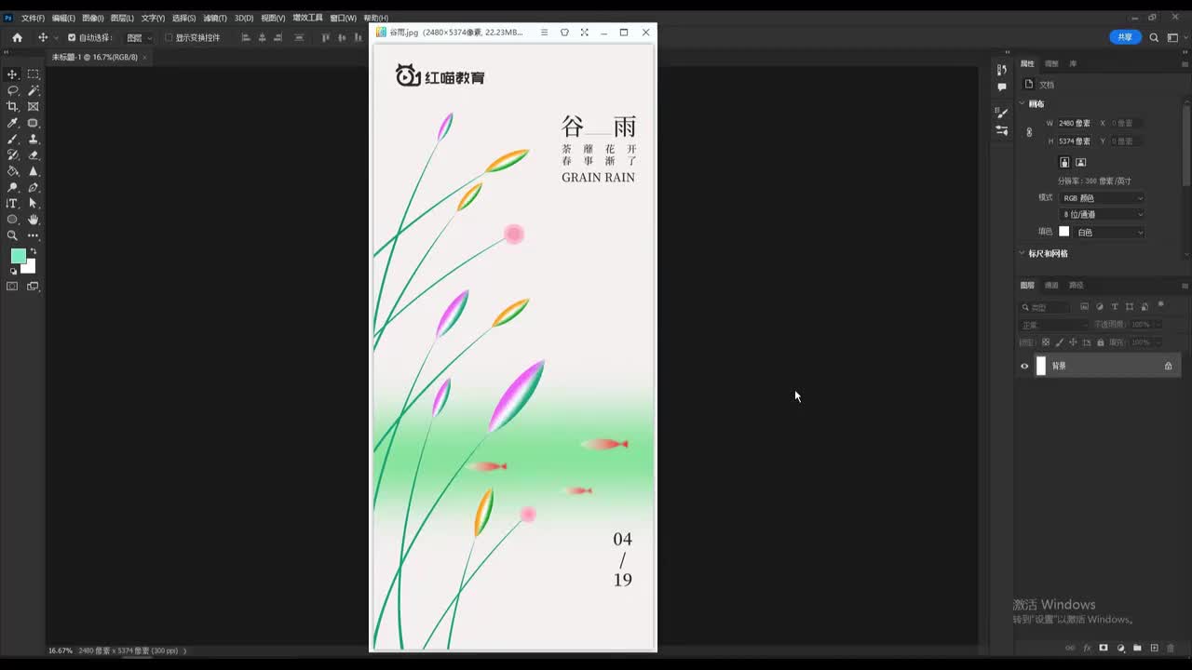Select the Brush tool
1192x670 pixels.
coord(12,139)
